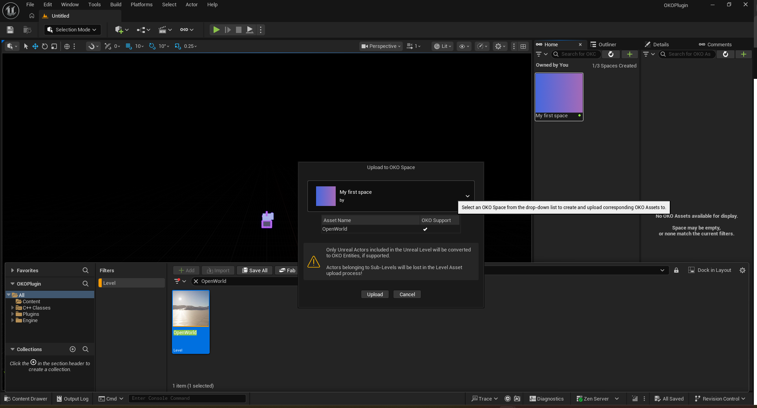The image size is (757, 408).
Task: Save the current level with the floppy icon
Action: (x=10, y=30)
